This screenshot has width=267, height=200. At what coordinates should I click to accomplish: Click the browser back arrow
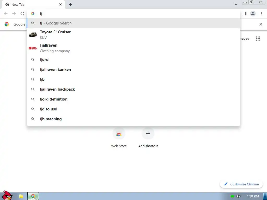tap(6, 14)
